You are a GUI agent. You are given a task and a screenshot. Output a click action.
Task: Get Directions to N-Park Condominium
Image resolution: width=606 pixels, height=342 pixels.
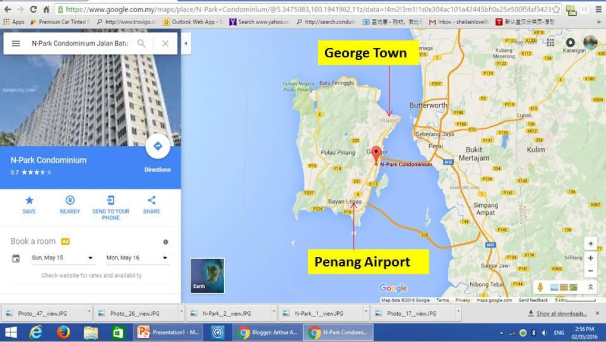point(158,146)
